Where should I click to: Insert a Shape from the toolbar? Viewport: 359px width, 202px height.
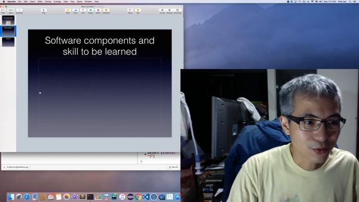90,11
